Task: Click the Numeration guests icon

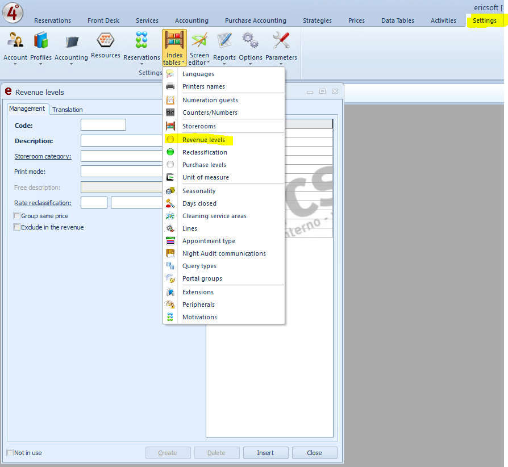Action: tap(170, 100)
